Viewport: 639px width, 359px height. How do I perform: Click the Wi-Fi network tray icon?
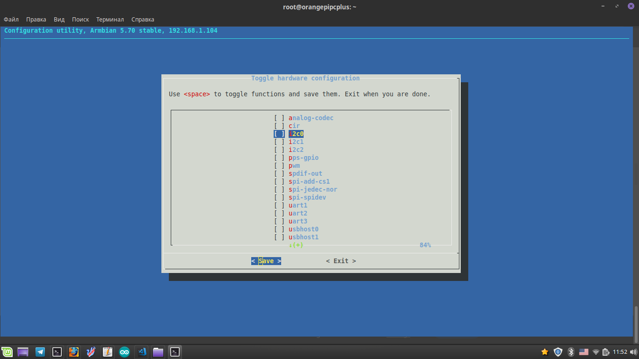(596, 352)
